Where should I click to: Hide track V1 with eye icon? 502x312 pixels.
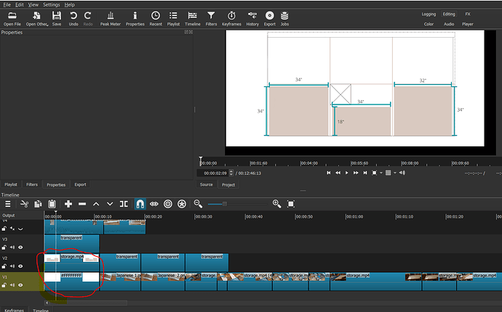click(x=20, y=285)
